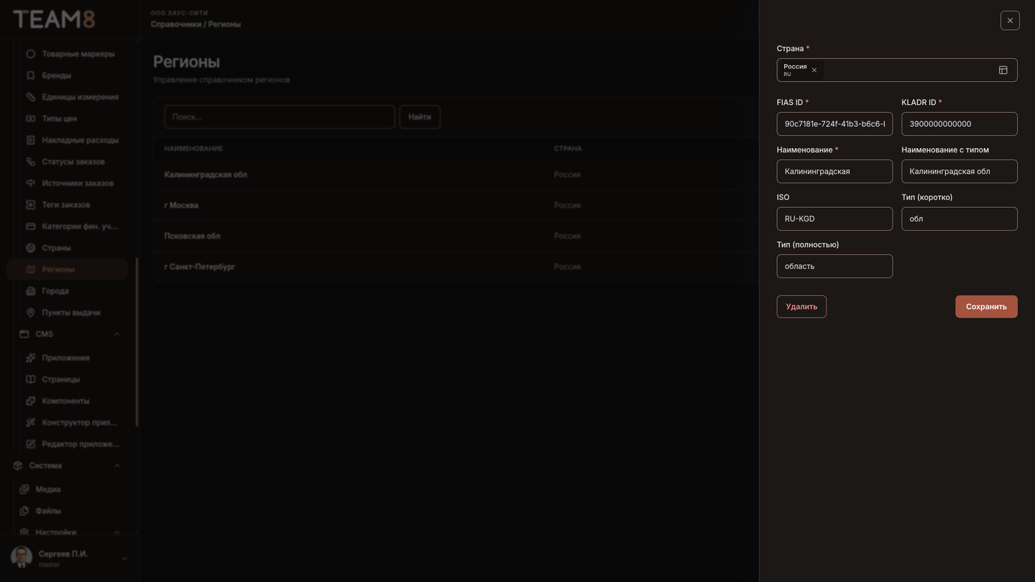
Task: Click the KLADR ID input field
Action: (x=960, y=124)
